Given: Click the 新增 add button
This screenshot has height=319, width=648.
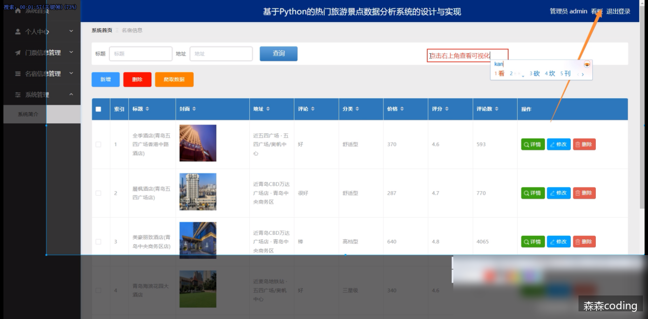Looking at the screenshot, I should [x=106, y=79].
